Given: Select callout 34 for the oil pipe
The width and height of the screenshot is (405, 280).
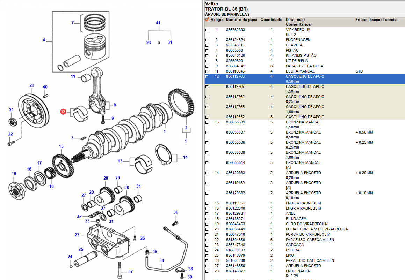Looking at the screenshot, I should pos(162,260).
